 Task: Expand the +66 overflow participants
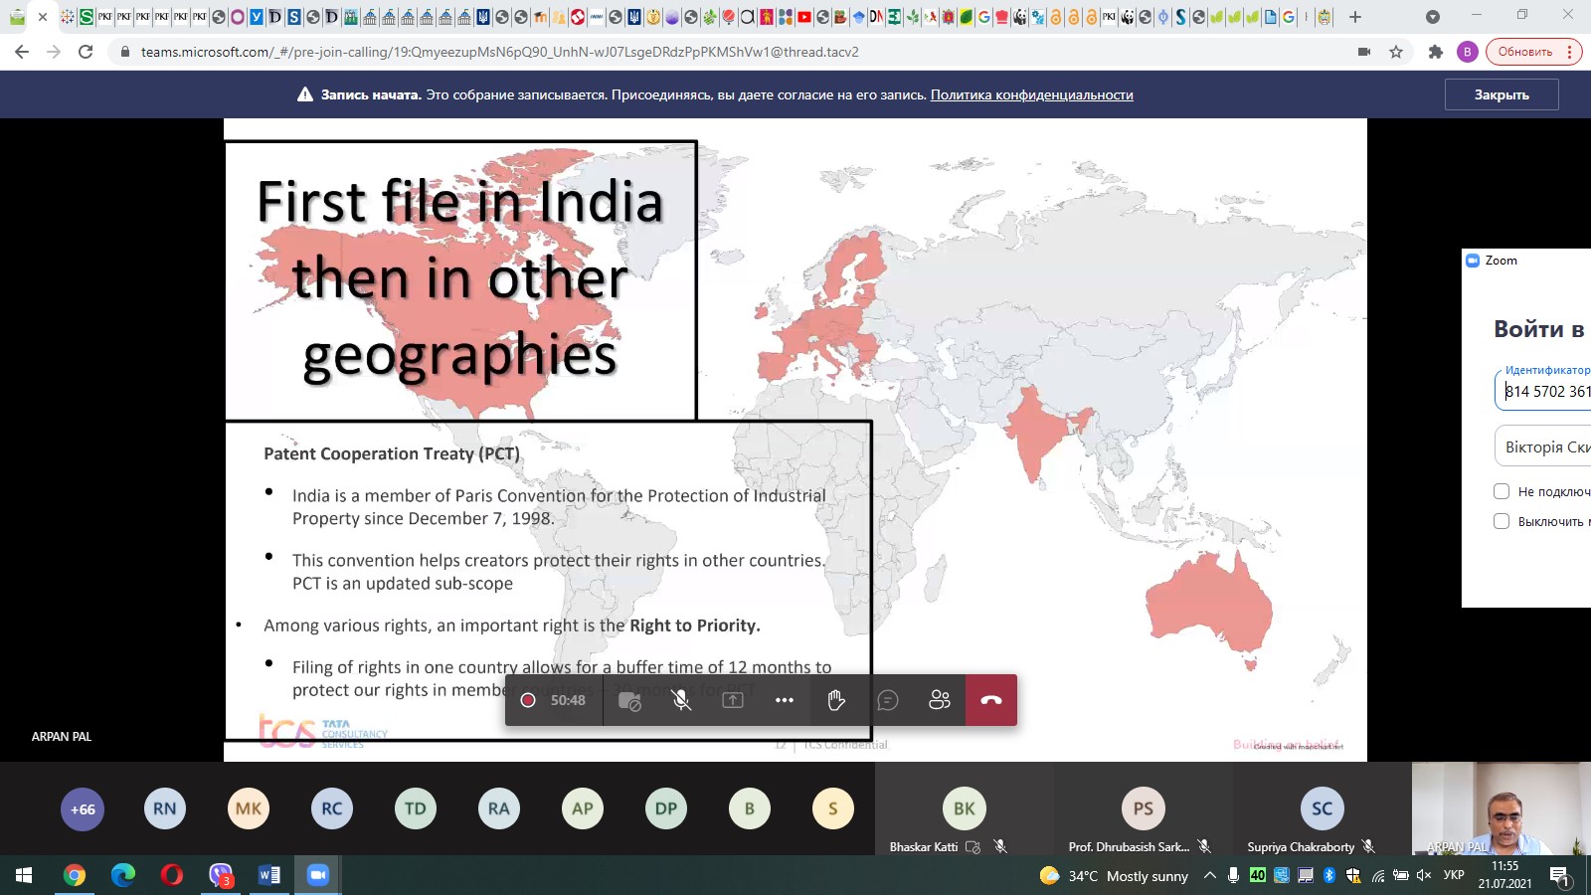[83, 808]
